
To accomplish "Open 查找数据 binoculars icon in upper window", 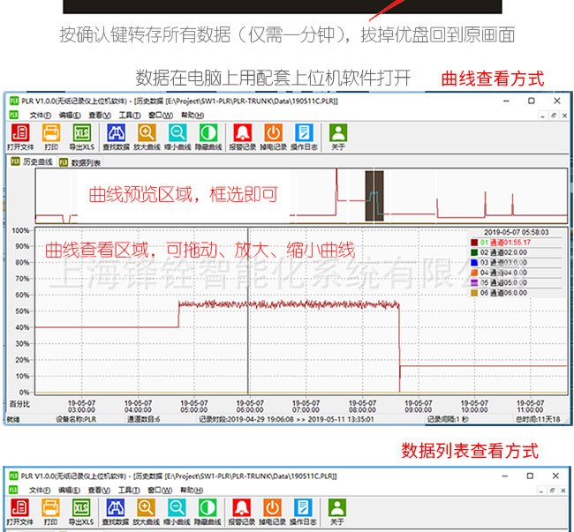I will coord(116,133).
